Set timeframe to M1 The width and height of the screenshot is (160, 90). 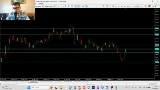click(118, 6)
